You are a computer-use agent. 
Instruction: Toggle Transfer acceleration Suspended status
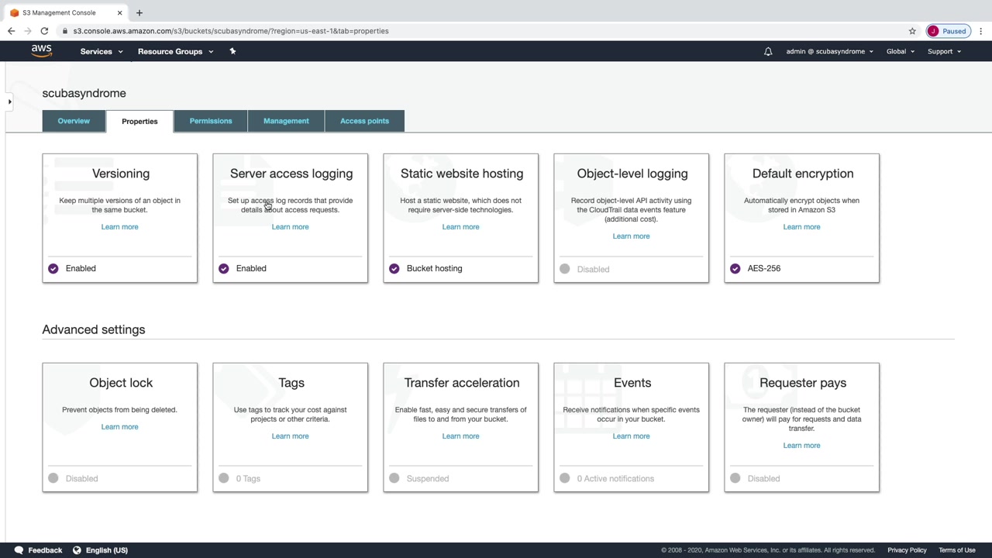[394, 478]
